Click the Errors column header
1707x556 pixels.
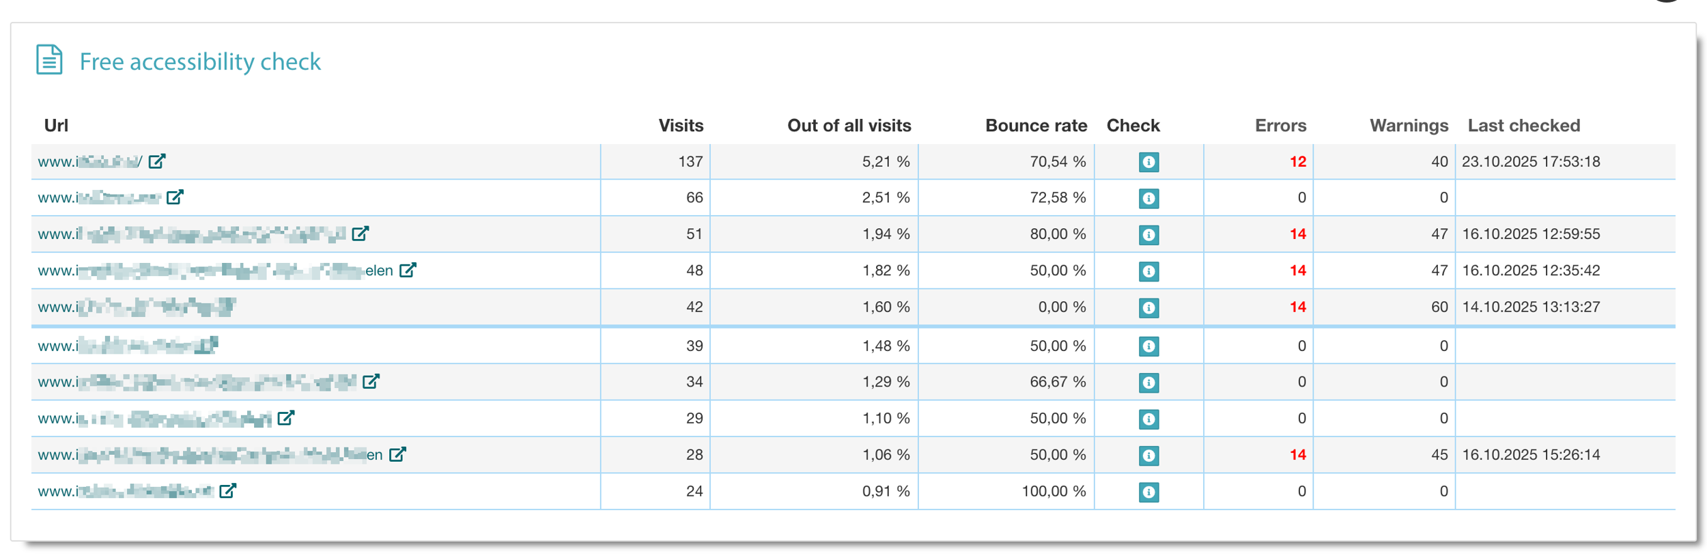click(1280, 126)
